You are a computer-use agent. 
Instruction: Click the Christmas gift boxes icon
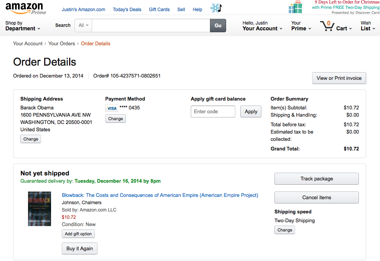click(296, 7)
